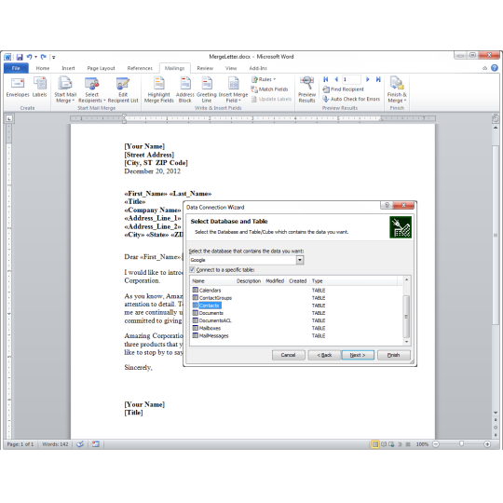Switch to the Page Layout tab
The height and width of the screenshot is (503, 503).
tap(101, 68)
